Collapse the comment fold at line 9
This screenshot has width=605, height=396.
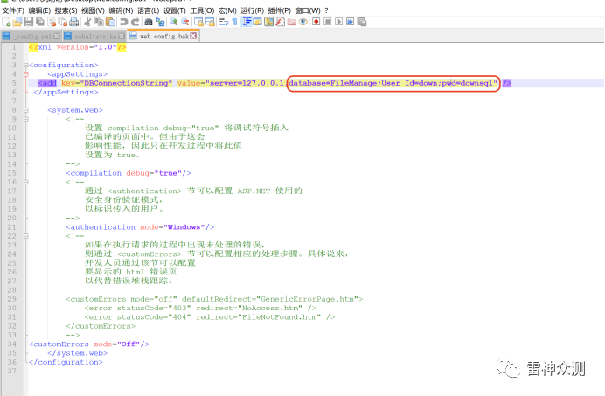[x=26, y=119]
